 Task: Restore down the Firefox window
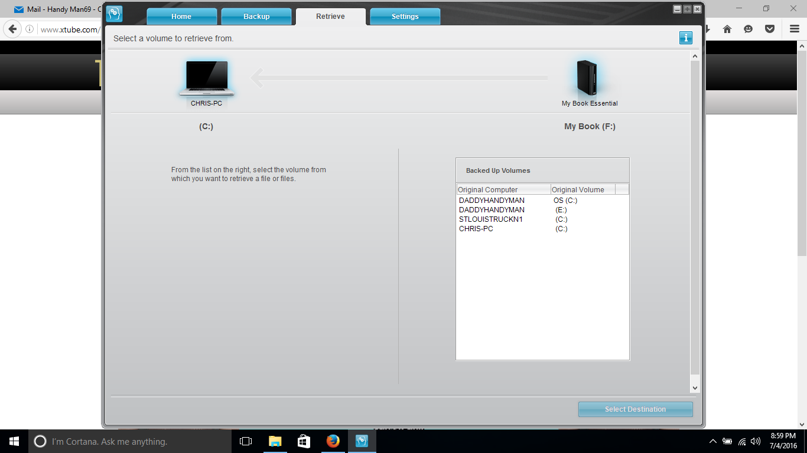click(x=766, y=8)
